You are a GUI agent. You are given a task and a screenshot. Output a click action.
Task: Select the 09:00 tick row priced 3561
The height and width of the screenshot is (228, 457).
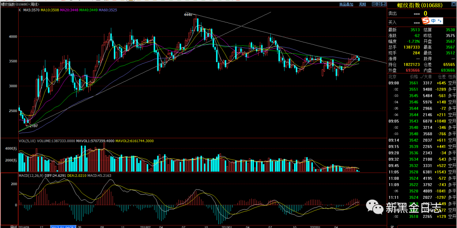click(422, 82)
